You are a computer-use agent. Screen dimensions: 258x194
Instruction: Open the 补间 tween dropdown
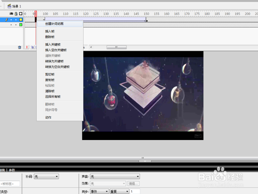coord(46,177)
